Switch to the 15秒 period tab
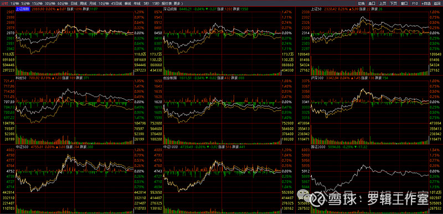 click(156, 3)
